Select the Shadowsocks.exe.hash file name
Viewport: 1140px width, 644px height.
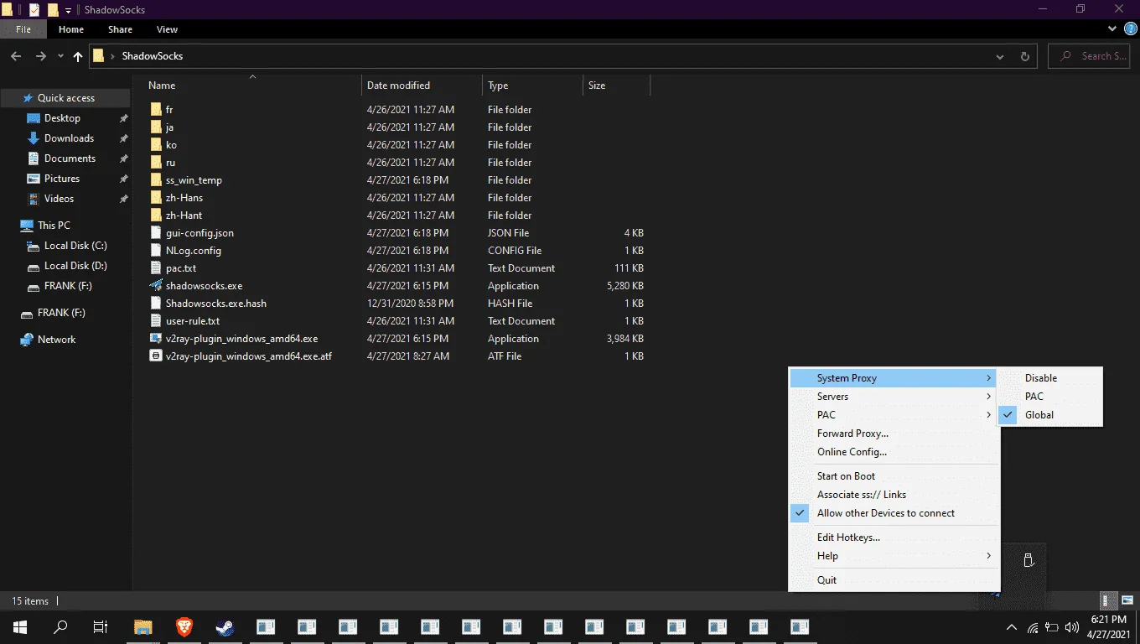pyautogui.click(x=216, y=304)
